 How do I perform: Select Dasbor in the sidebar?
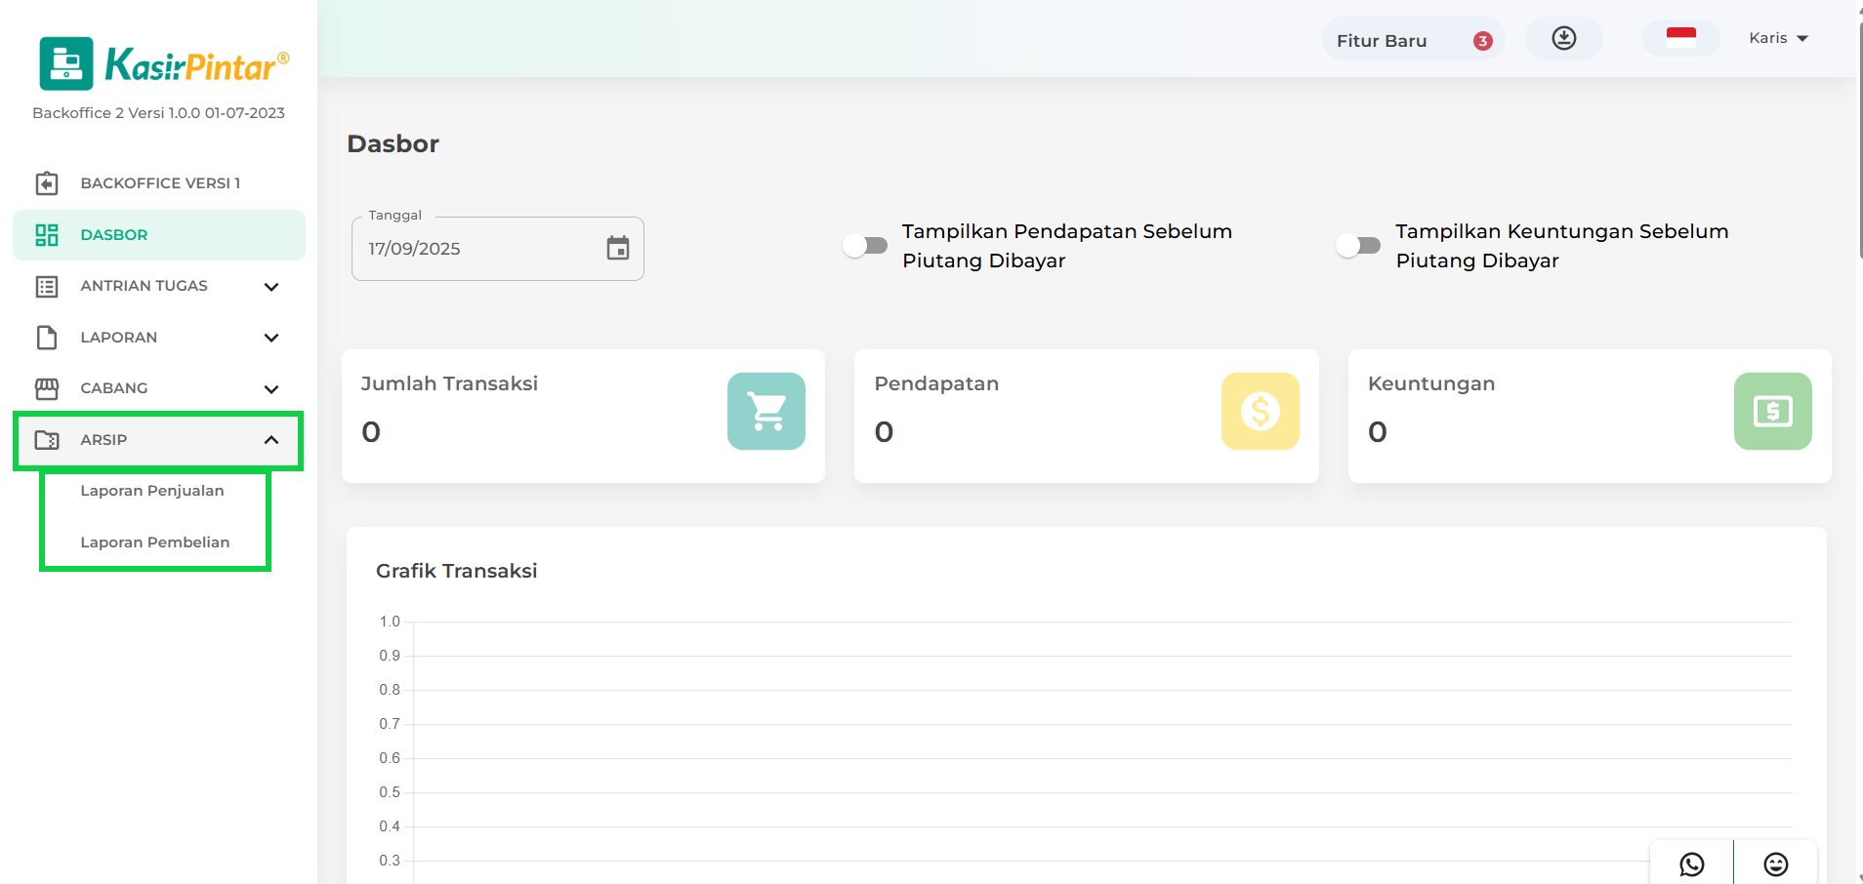pos(114,235)
